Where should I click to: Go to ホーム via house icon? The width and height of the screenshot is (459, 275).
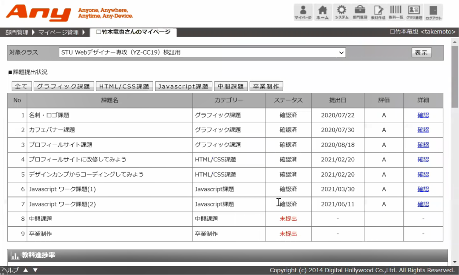coord(322,12)
